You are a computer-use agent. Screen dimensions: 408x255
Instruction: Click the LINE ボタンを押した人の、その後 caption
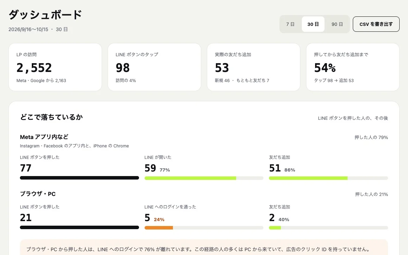(353, 118)
